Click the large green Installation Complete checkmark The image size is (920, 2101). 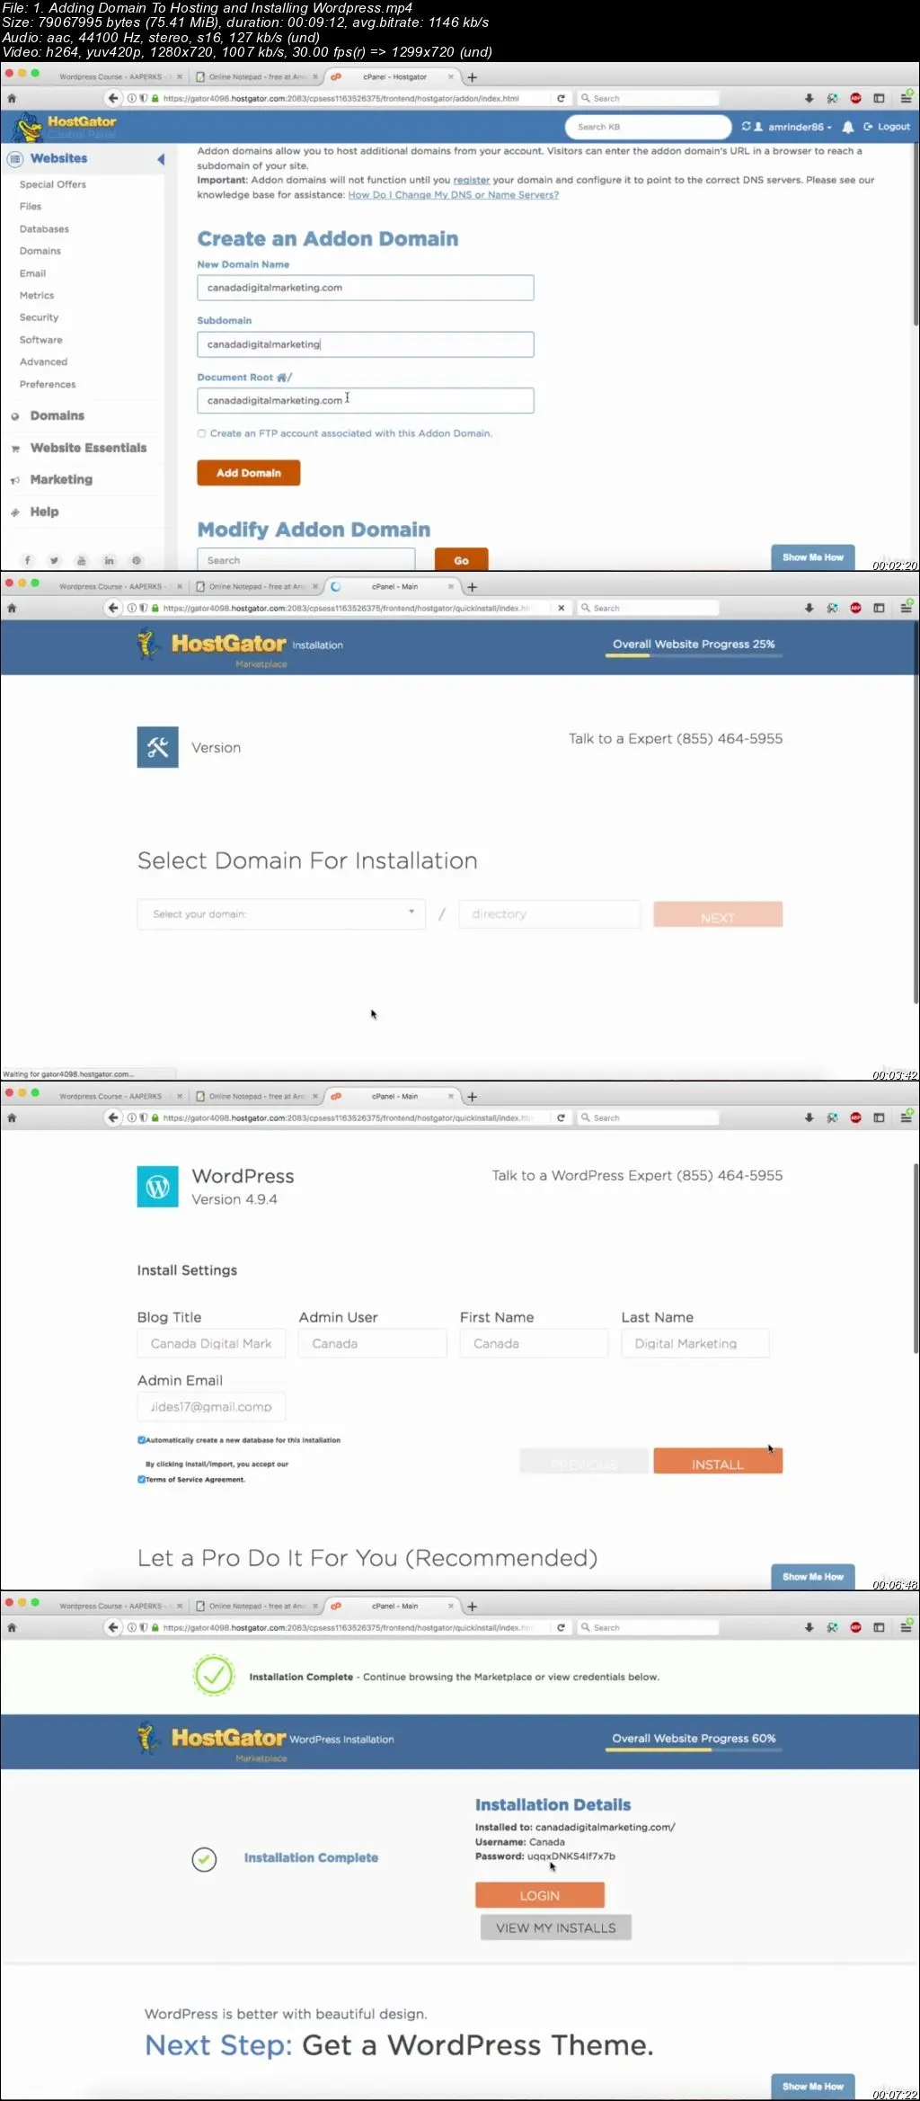pyautogui.click(x=214, y=1675)
